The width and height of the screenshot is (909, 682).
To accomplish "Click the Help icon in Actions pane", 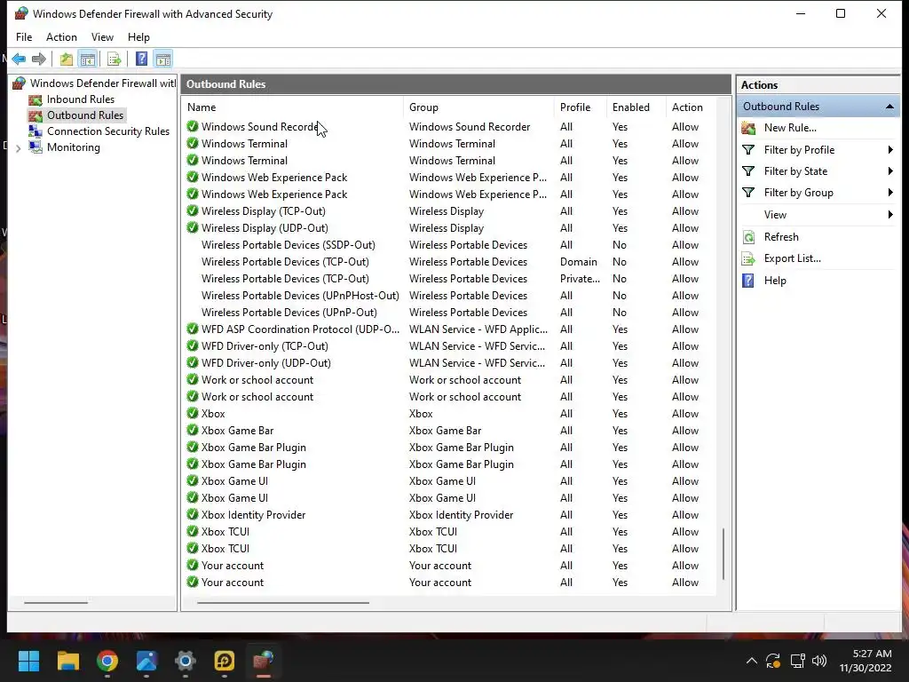I will [x=748, y=281].
